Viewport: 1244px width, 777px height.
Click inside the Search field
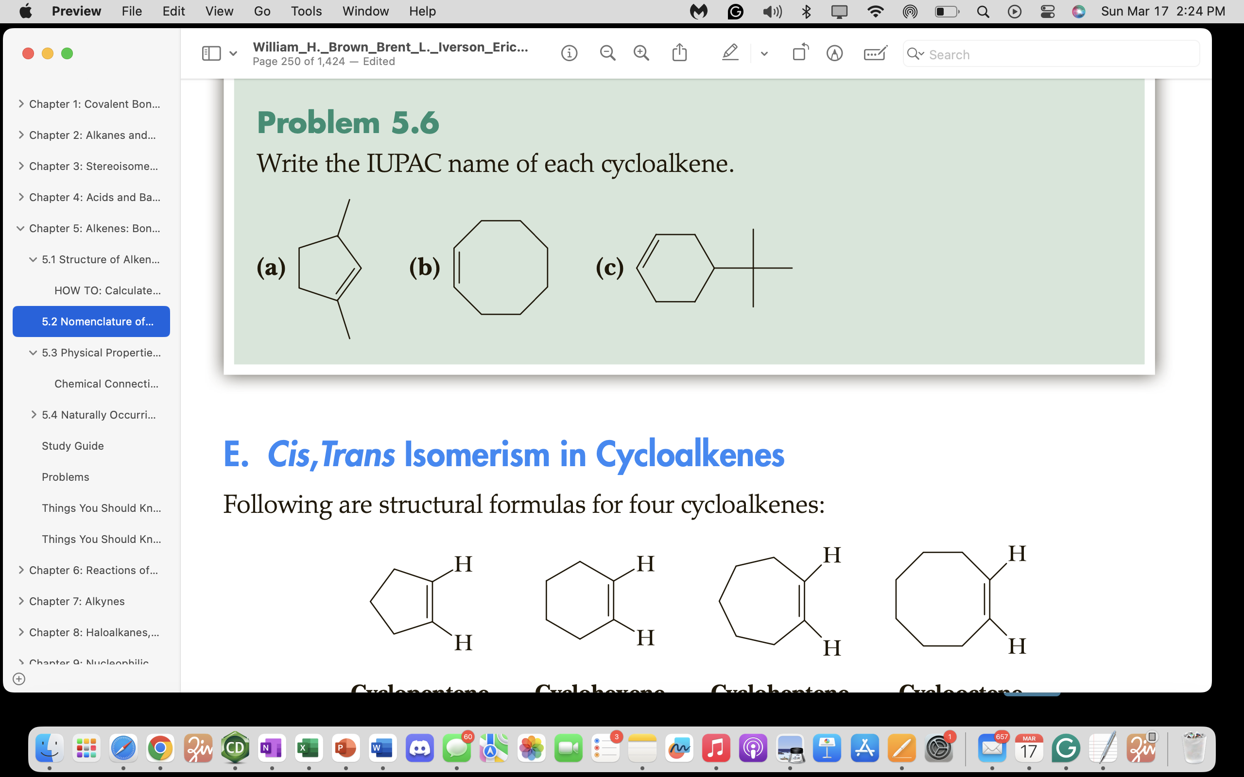click(1049, 54)
